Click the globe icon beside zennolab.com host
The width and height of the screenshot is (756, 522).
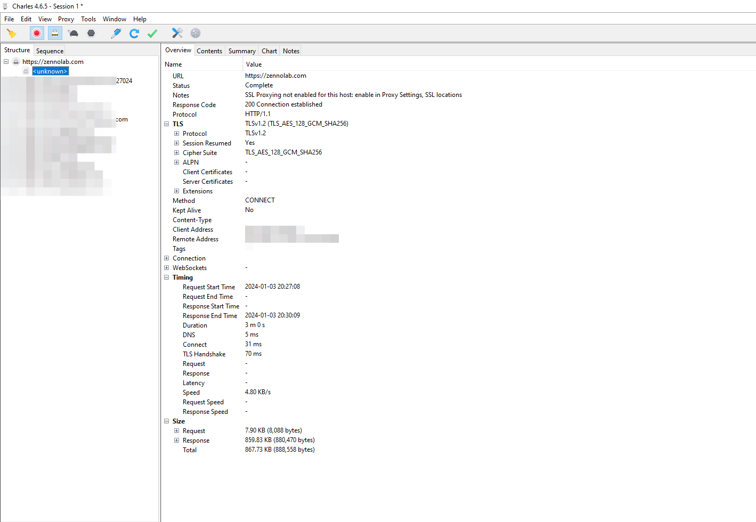(x=16, y=62)
